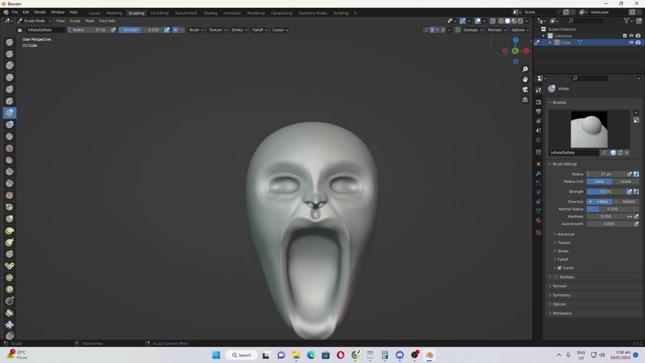
Task: Open the File menu
Action: (15, 12)
